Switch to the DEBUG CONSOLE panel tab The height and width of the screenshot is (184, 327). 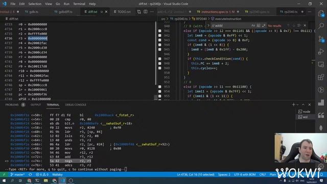pos(76,105)
